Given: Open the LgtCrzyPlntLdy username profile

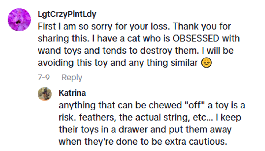Looking at the screenshot, I should (67, 14).
